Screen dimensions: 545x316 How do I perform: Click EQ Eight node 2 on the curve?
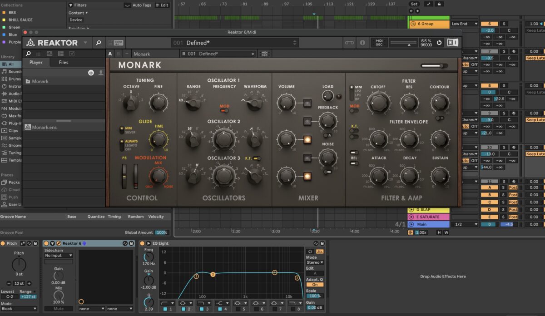pyautogui.click(x=213, y=274)
